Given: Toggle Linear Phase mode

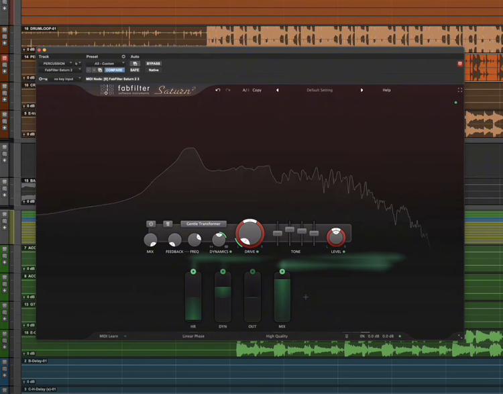Looking at the screenshot, I should pos(193,336).
